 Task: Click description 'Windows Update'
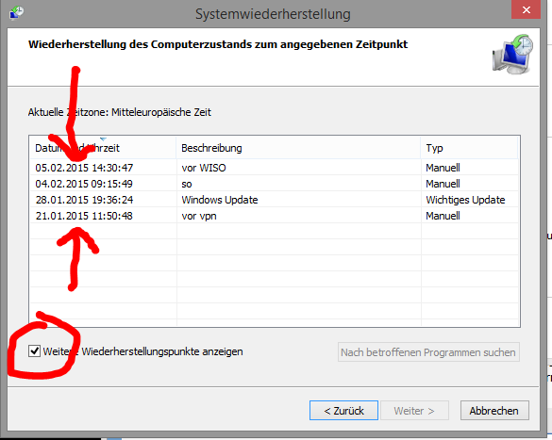click(x=220, y=200)
